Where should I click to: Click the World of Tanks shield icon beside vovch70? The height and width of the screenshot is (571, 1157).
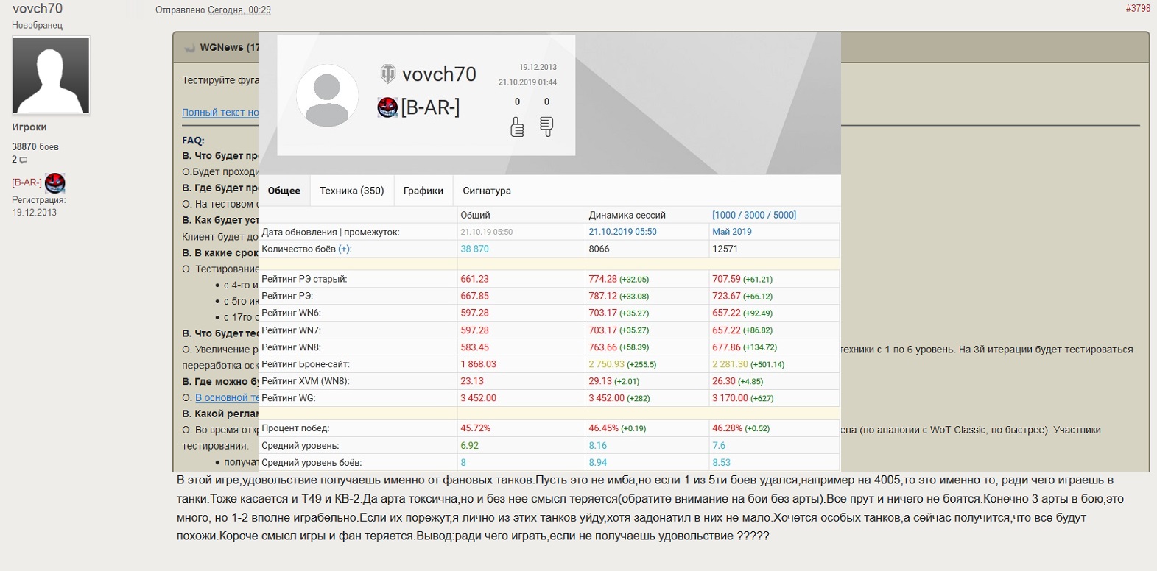point(387,74)
